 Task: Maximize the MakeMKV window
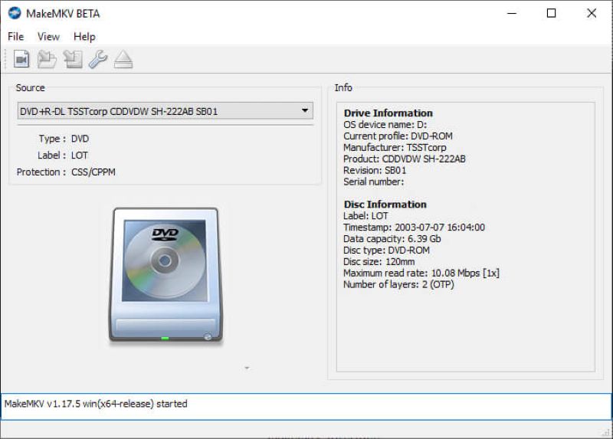[551, 13]
